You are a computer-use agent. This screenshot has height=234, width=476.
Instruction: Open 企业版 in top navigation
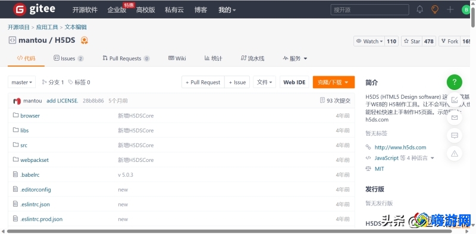tap(117, 10)
